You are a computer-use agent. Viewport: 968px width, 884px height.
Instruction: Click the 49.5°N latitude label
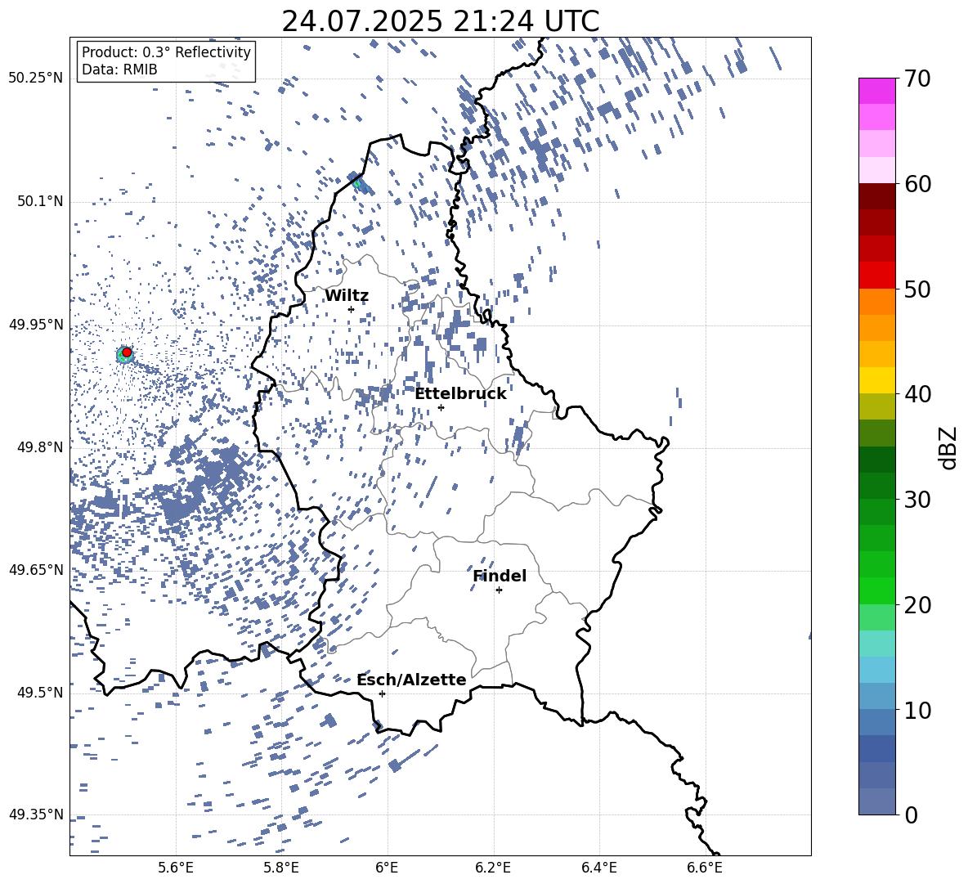(x=40, y=693)
